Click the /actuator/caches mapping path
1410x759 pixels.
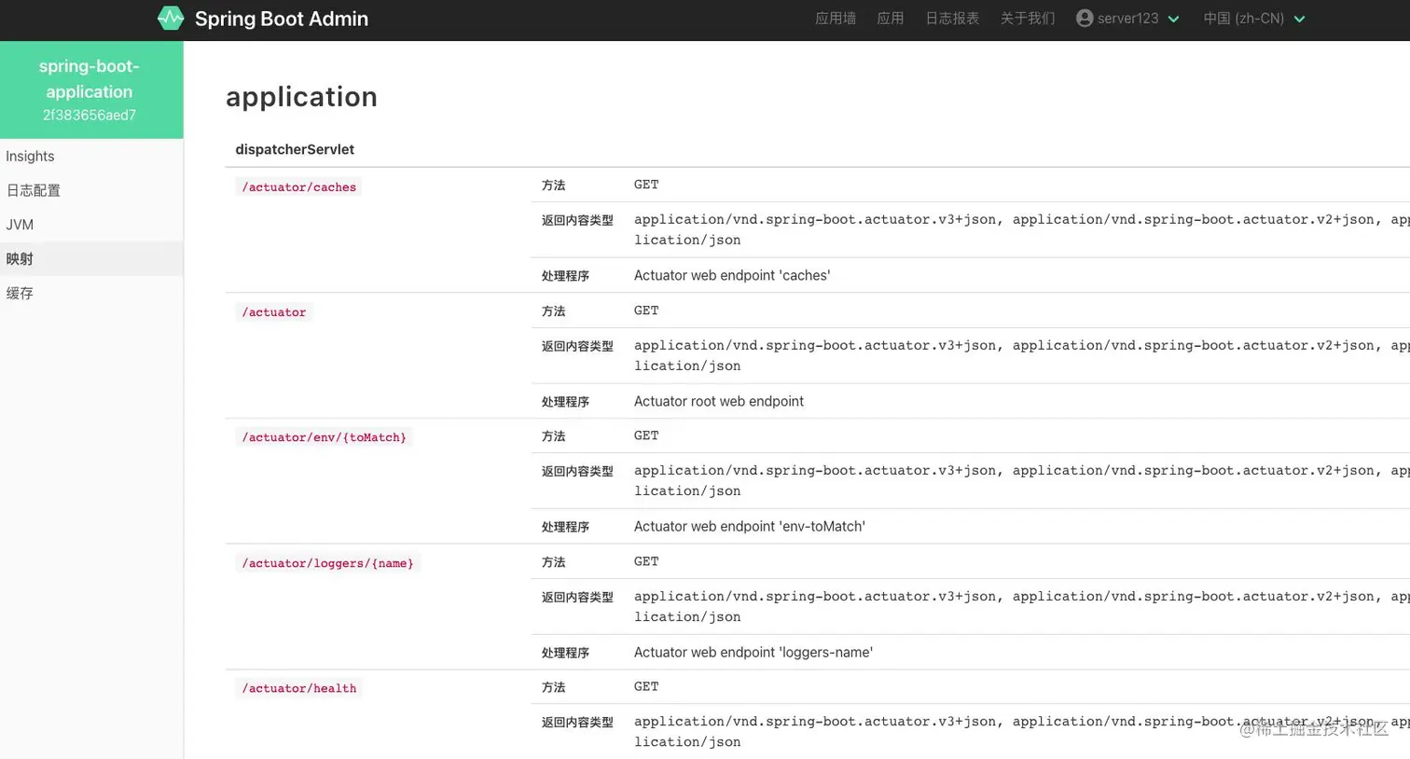298,186
